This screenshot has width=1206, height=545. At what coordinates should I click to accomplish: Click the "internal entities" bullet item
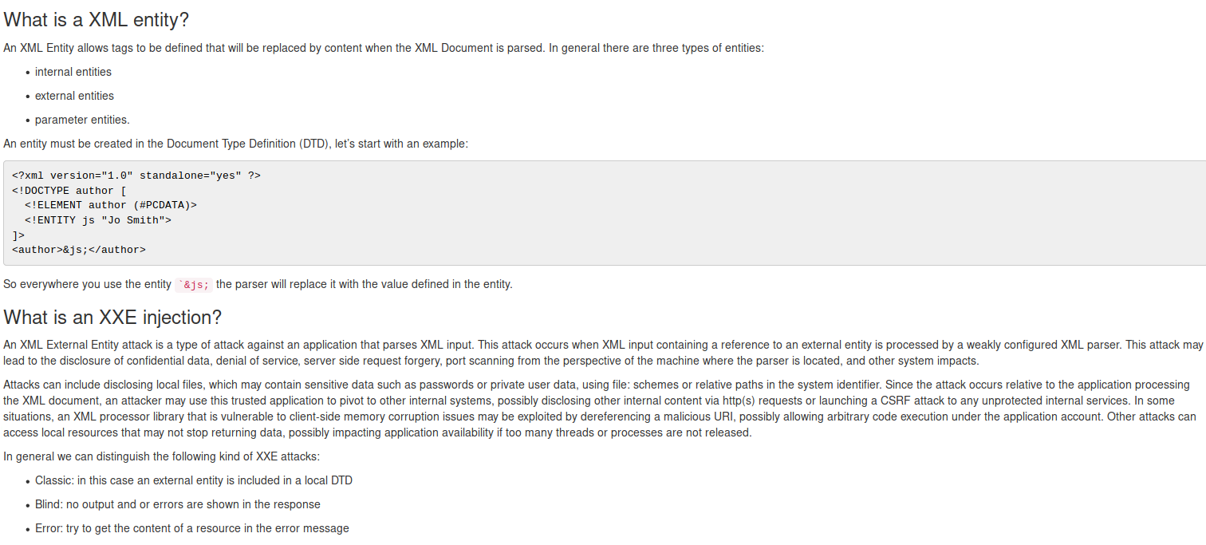coord(73,72)
